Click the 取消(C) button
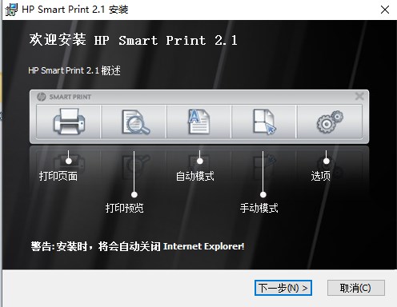Viewport: 397px width, 307px height. pyautogui.click(x=356, y=288)
